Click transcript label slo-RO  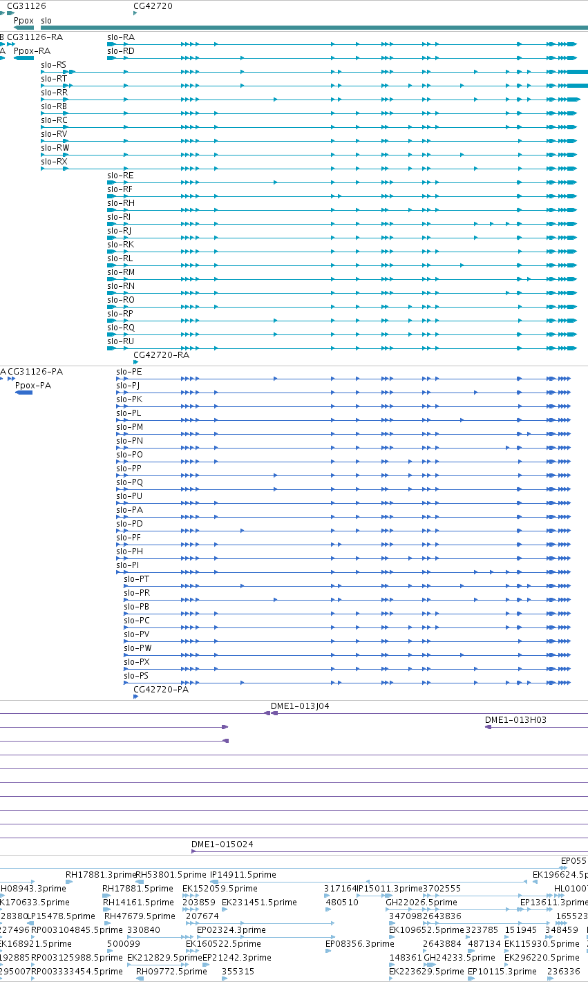point(121,300)
